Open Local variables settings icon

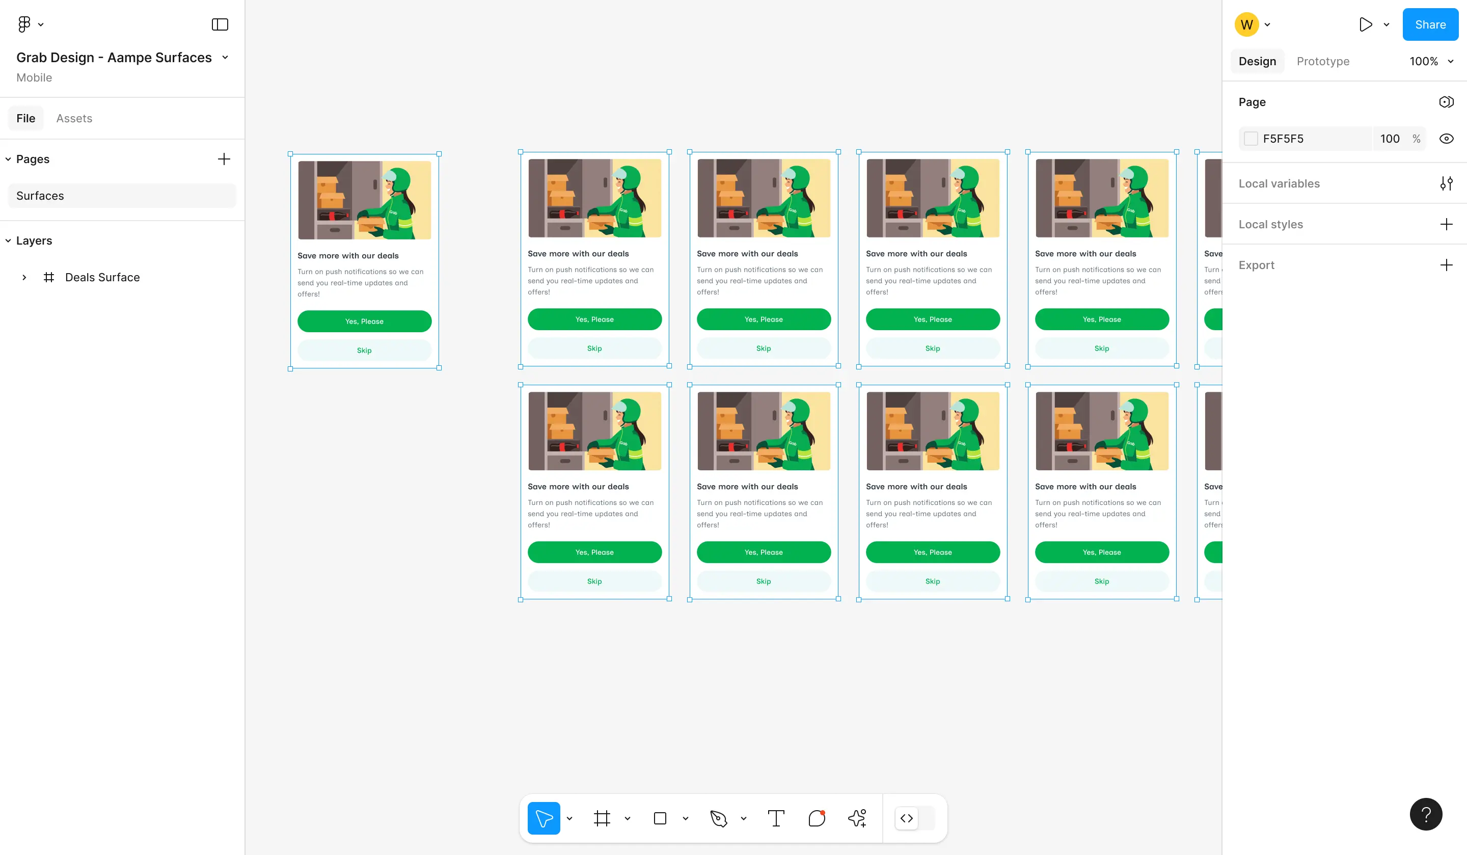pyautogui.click(x=1446, y=183)
